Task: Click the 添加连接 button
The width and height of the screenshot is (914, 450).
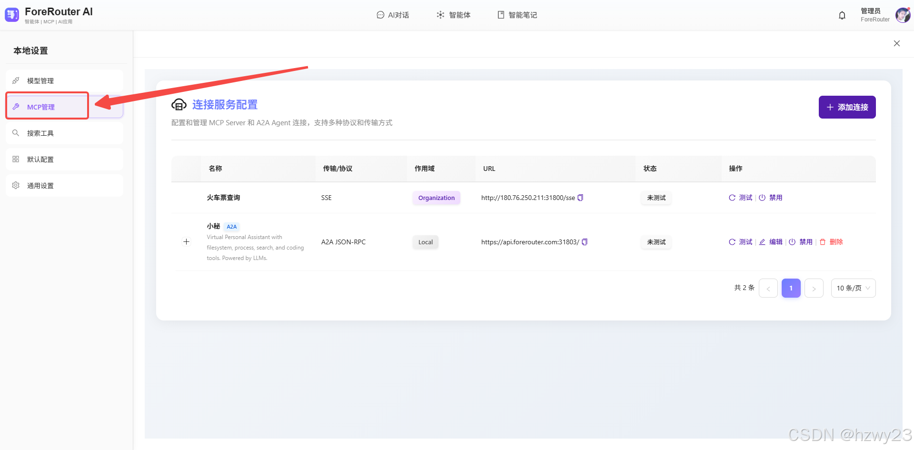Action: tap(847, 107)
